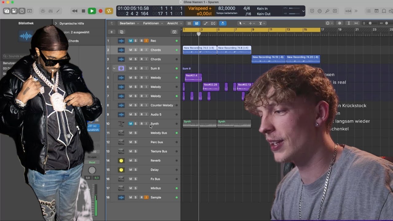Mute the MixBus track
Screen dimensions: 393x221
[x=130, y=188]
